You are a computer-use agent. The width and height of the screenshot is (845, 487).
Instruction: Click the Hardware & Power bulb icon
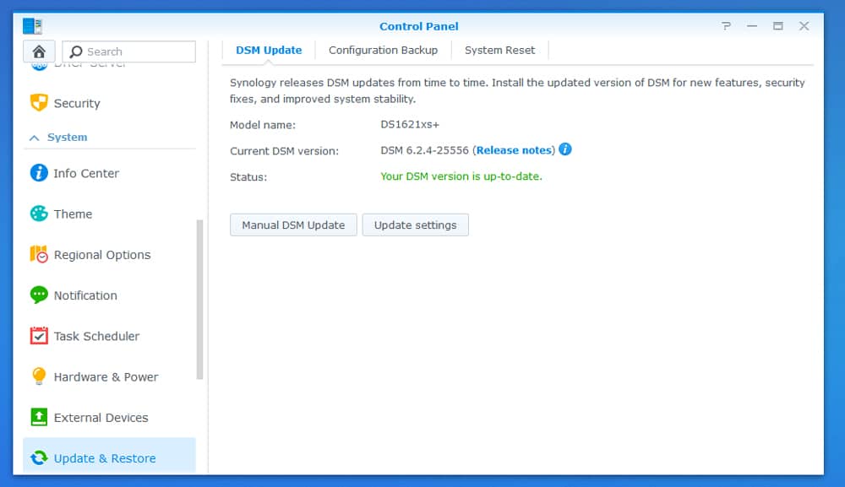39,376
